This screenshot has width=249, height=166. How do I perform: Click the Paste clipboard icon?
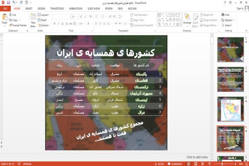(5, 17)
